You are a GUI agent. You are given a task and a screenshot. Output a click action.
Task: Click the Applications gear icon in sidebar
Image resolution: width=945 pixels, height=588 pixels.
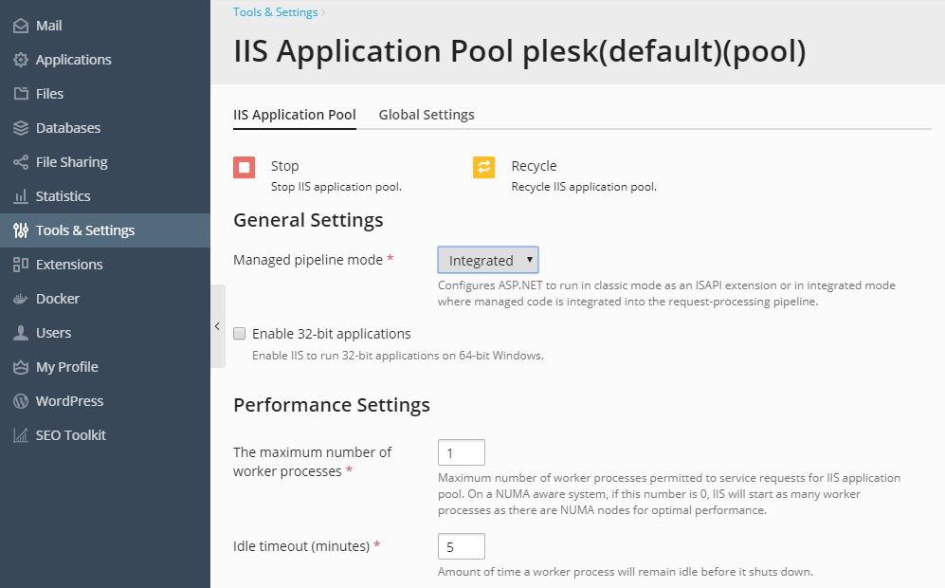[20, 60]
